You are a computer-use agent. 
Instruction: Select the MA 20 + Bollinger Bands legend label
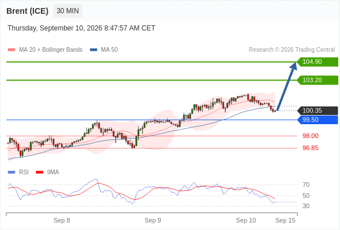pyautogui.click(x=51, y=50)
